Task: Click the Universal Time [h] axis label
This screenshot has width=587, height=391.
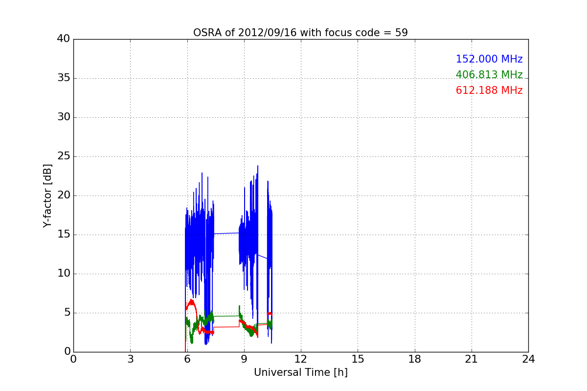Action: (300, 372)
